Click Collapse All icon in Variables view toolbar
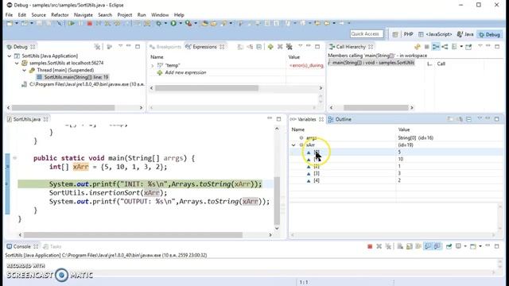 [468, 119]
